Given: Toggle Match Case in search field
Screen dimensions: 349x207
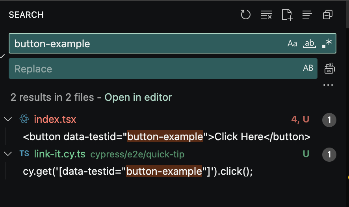Looking at the screenshot, I should click(x=292, y=43).
